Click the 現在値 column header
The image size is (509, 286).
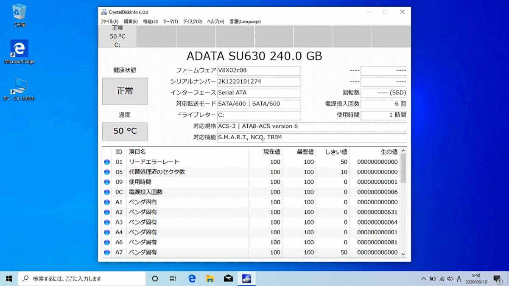point(266,152)
